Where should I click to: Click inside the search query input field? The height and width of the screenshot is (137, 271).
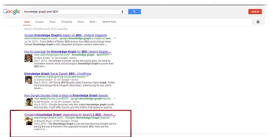71,12
